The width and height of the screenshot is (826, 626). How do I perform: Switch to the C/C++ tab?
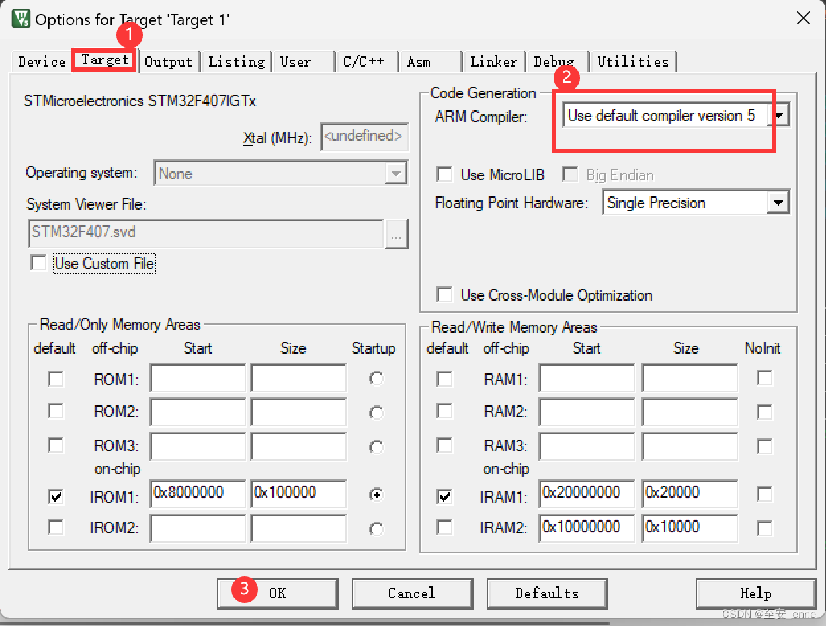366,61
